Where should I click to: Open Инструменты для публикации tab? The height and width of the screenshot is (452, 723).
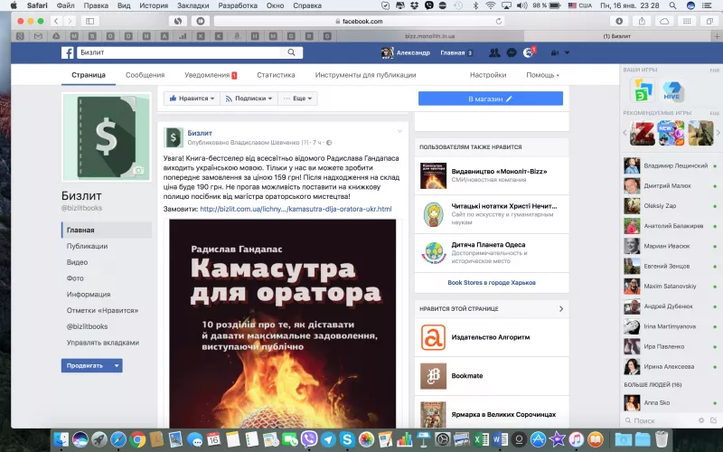[x=365, y=75]
